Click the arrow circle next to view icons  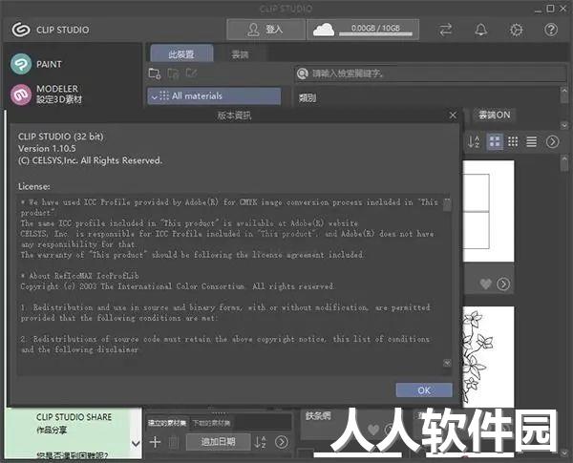click(552, 141)
